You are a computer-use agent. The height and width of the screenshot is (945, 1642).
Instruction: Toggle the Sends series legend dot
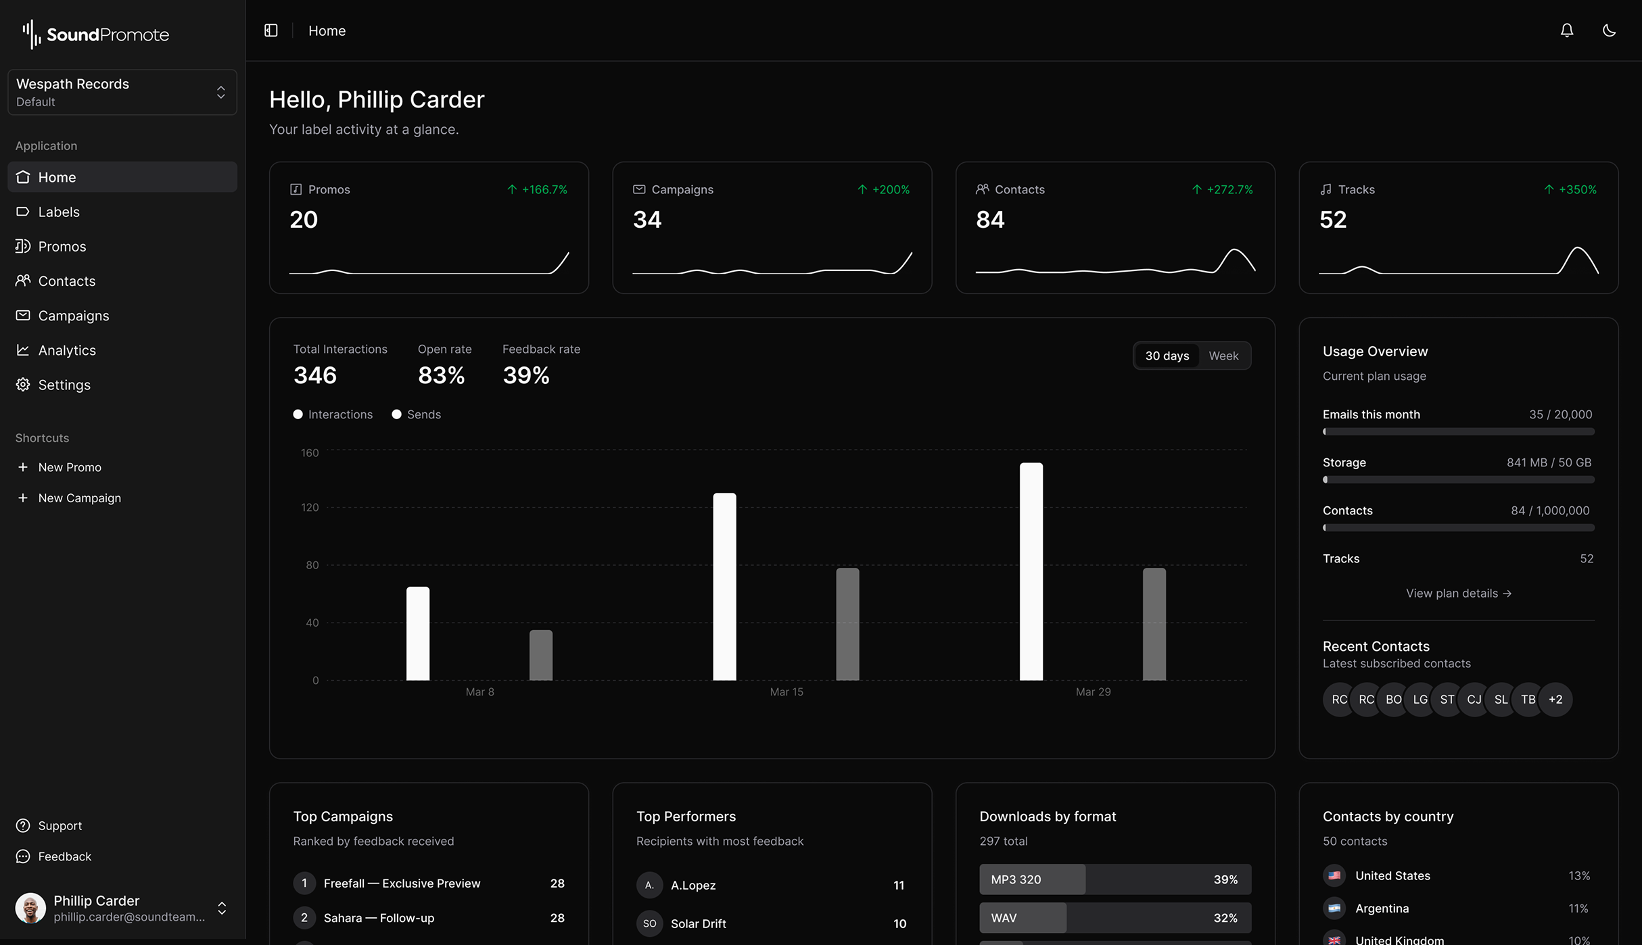click(397, 414)
